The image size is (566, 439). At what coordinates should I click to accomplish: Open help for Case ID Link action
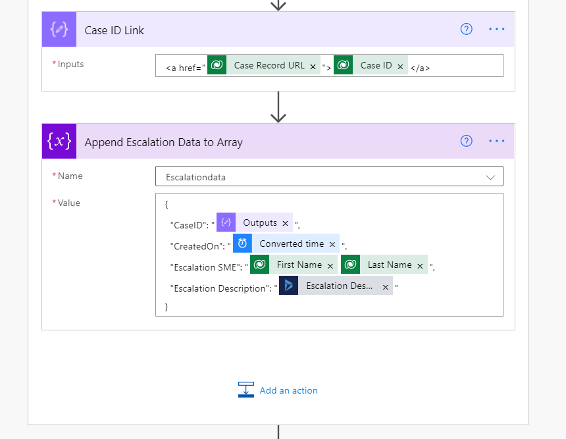(x=467, y=29)
